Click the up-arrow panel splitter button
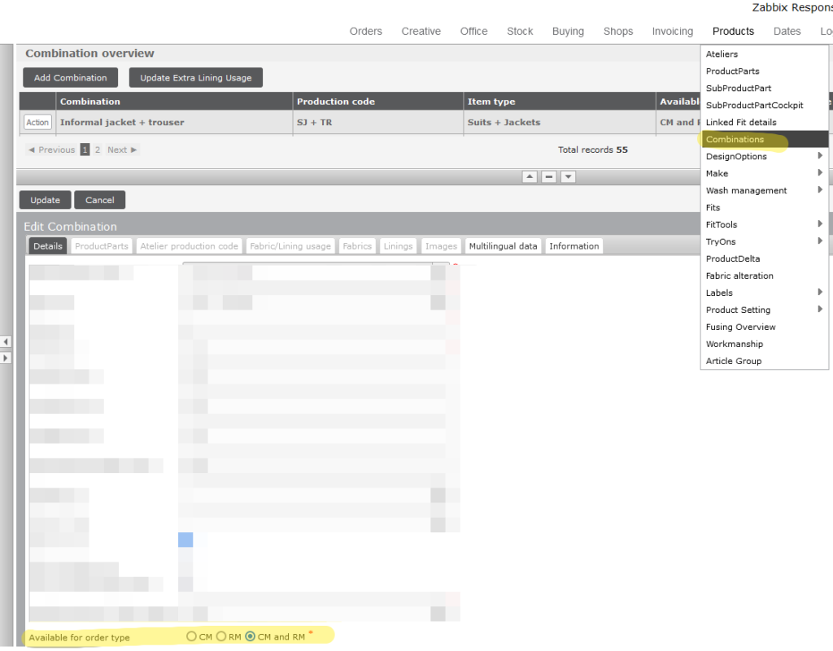The image size is (833, 651). 530,176
